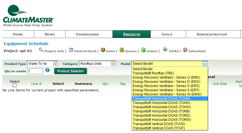Select Tranquility Horizontal DOAS (TOHD)
242x133 pixels.
[170, 103]
